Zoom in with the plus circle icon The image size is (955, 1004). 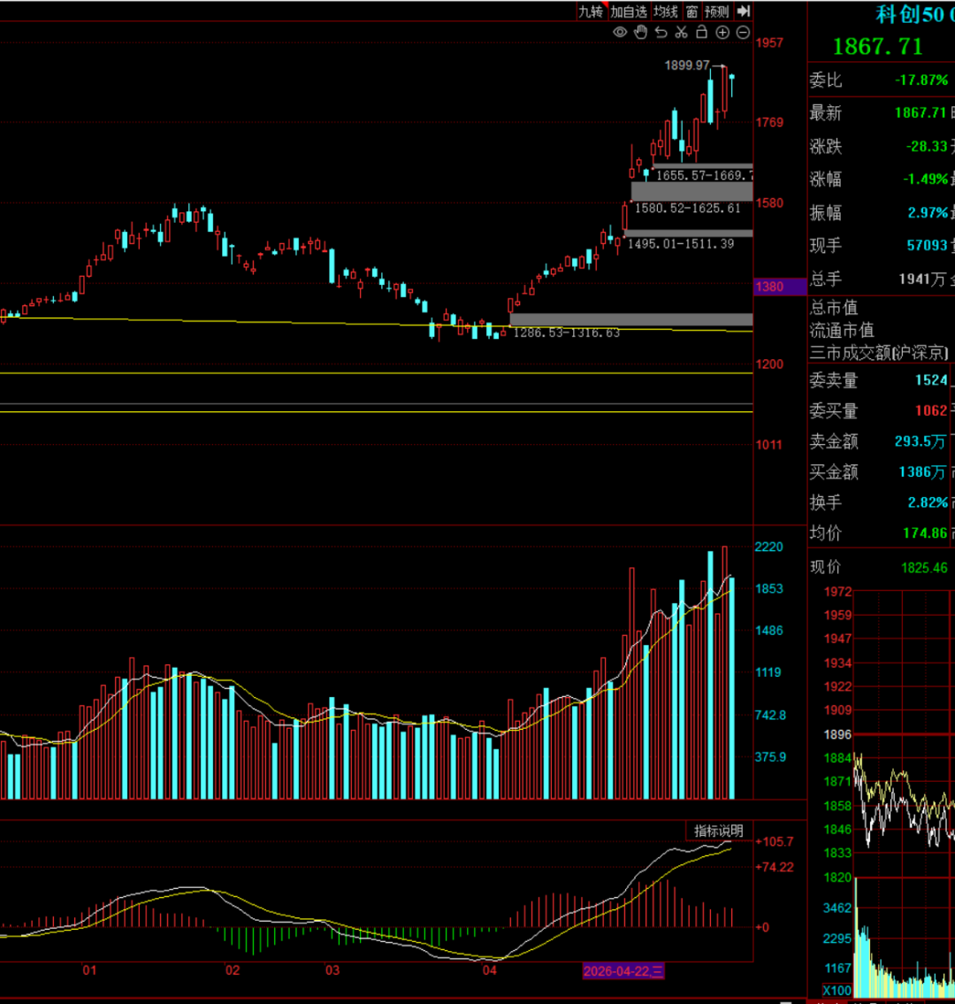pyautogui.click(x=722, y=32)
